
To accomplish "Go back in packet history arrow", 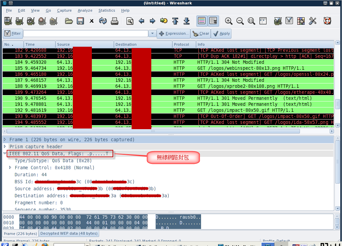I will 141,21.
